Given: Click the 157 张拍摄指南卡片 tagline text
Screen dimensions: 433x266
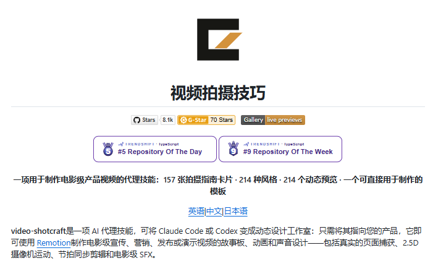Looking at the screenshot, I should pos(198,180).
